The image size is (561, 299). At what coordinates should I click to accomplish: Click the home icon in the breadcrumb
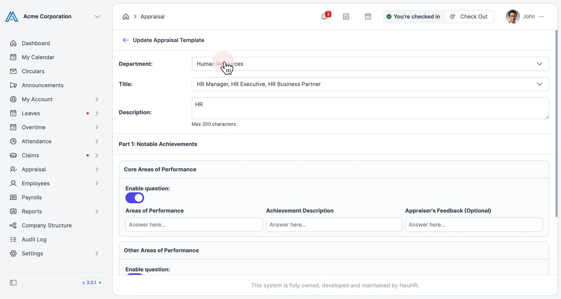pos(126,16)
